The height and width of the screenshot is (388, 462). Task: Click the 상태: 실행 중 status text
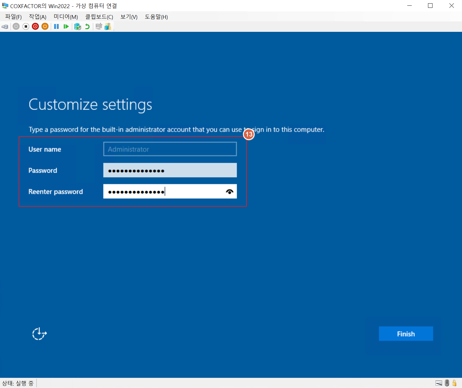click(x=18, y=383)
